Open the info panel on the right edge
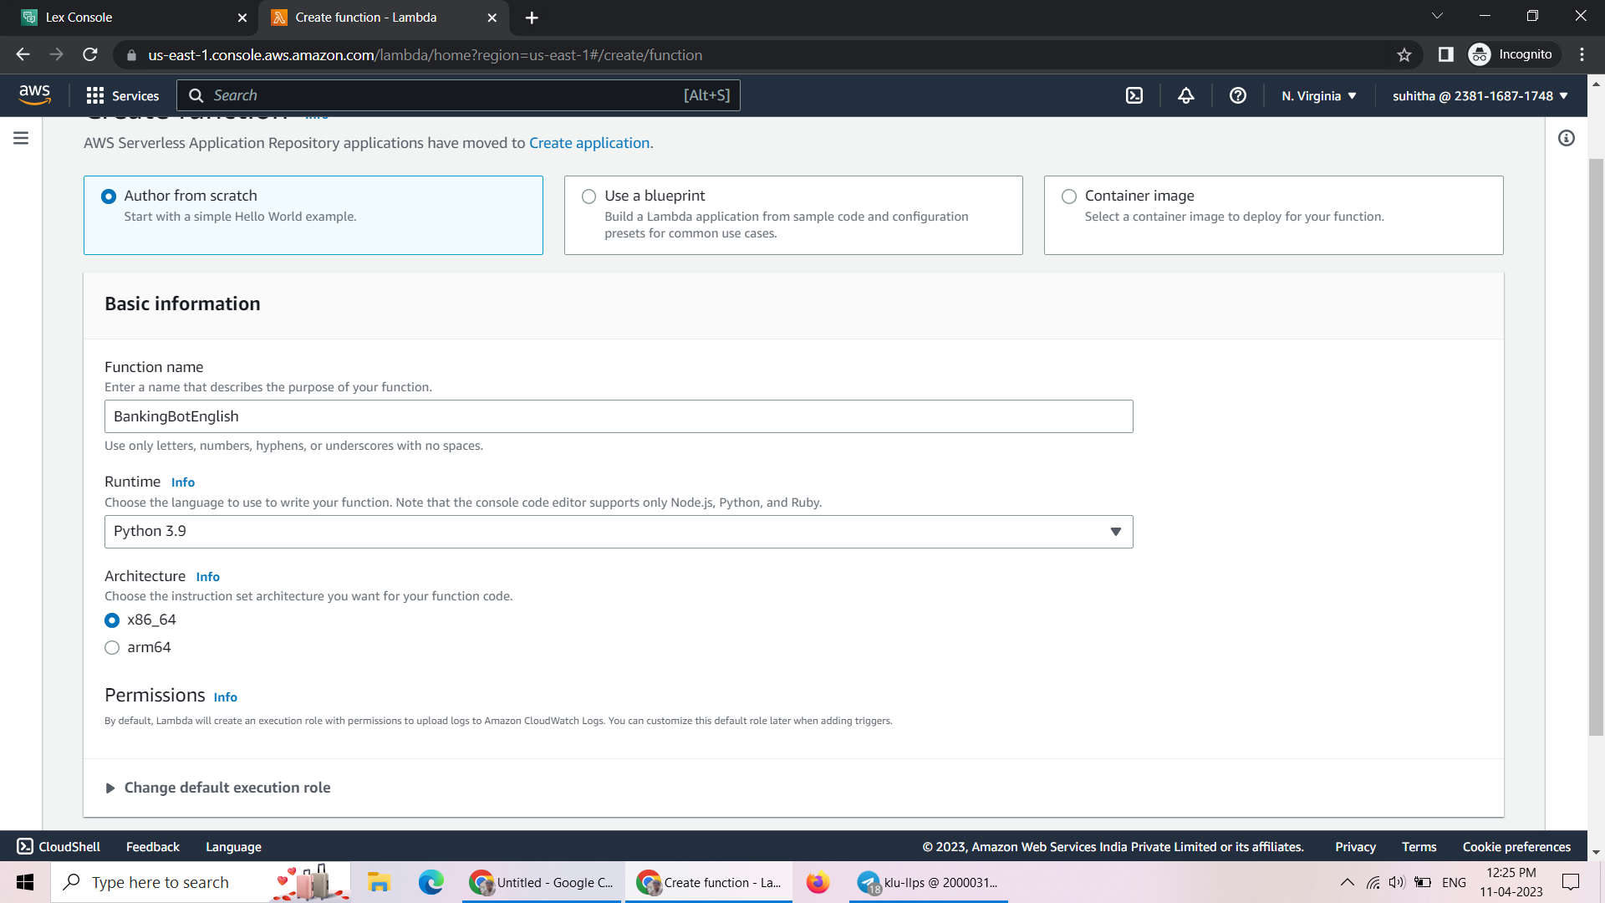The image size is (1605, 903). [1567, 138]
